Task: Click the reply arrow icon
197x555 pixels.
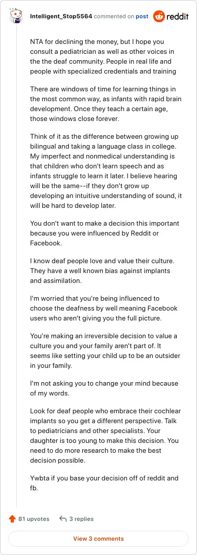Action: point(63,519)
